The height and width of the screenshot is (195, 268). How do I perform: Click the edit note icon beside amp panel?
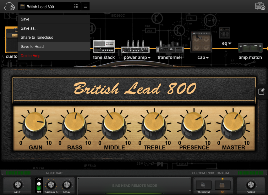click(x=261, y=92)
